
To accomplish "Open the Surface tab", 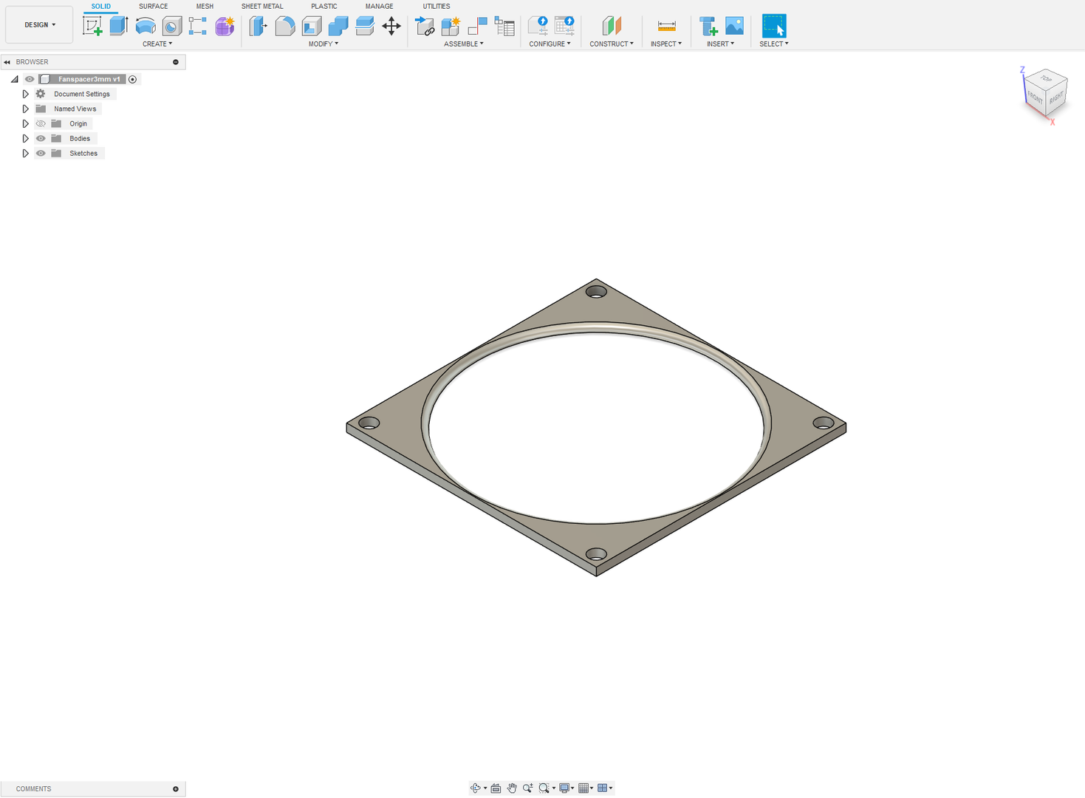I will click(x=153, y=6).
